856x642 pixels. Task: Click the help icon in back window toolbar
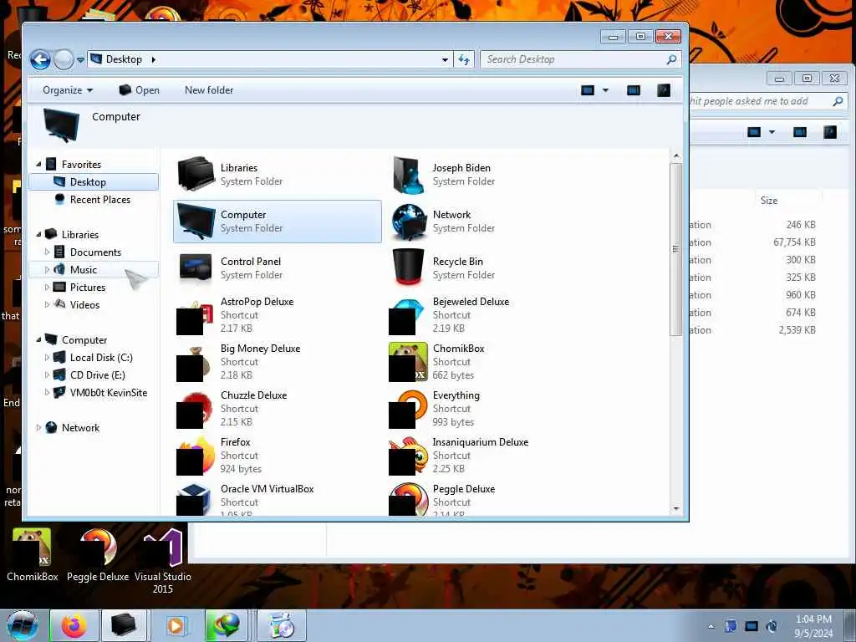pyautogui.click(x=830, y=131)
